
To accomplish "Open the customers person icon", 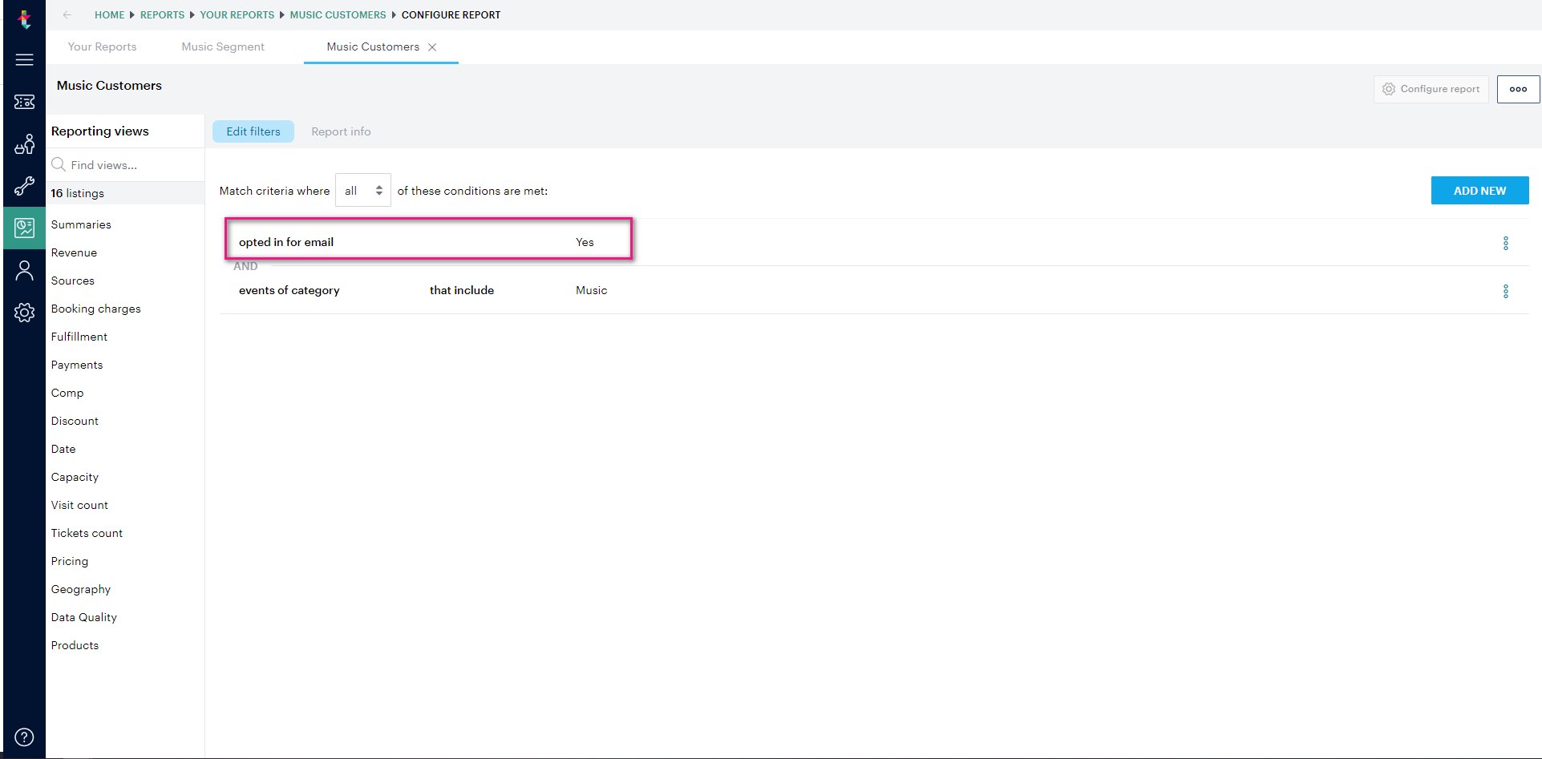I will click(24, 271).
